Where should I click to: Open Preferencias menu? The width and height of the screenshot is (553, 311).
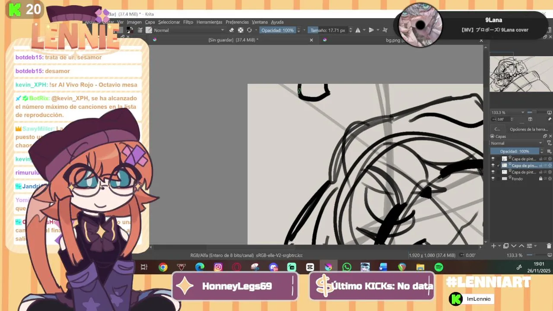click(237, 22)
